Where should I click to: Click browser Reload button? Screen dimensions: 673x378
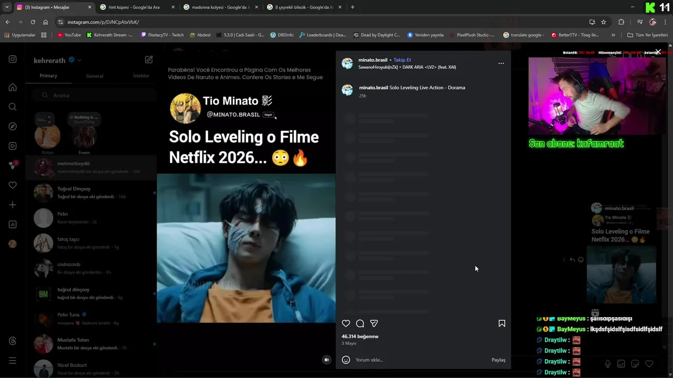(x=33, y=22)
